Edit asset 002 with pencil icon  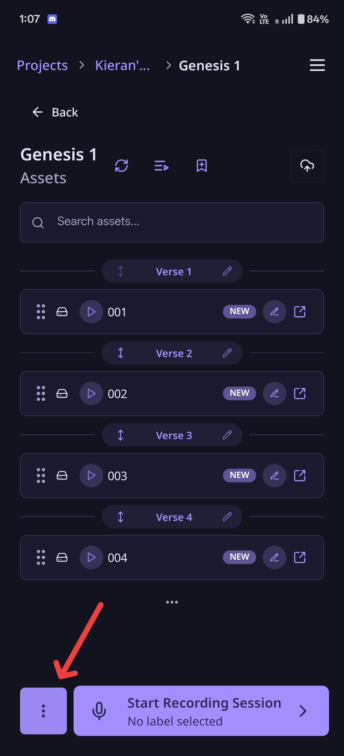tap(274, 394)
